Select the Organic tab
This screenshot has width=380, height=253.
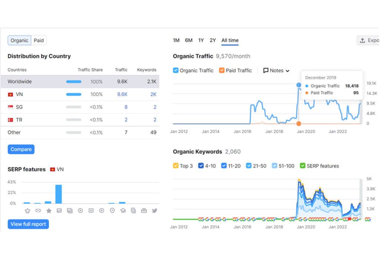(x=19, y=40)
